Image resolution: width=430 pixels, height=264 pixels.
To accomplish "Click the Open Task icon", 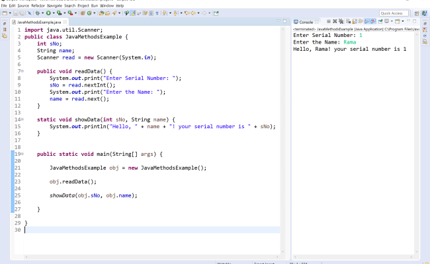I will pos(108,13).
